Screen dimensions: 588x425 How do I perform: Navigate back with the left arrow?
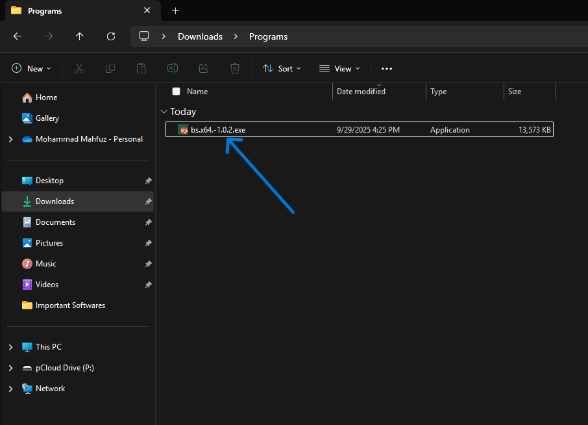coord(18,36)
